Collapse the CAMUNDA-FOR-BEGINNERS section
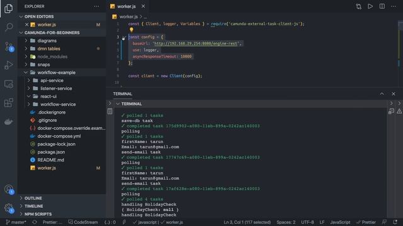This screenshot has height=226, width=403. tap(21, 33)
